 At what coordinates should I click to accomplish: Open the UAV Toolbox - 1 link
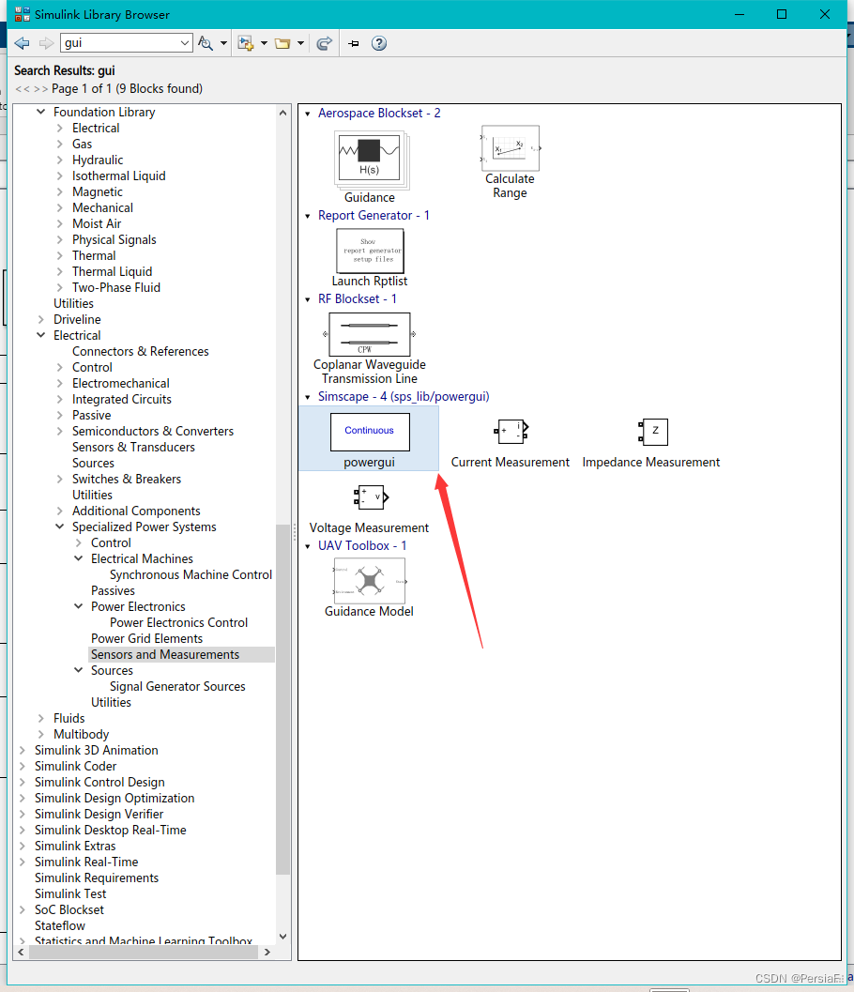(362, 546)
